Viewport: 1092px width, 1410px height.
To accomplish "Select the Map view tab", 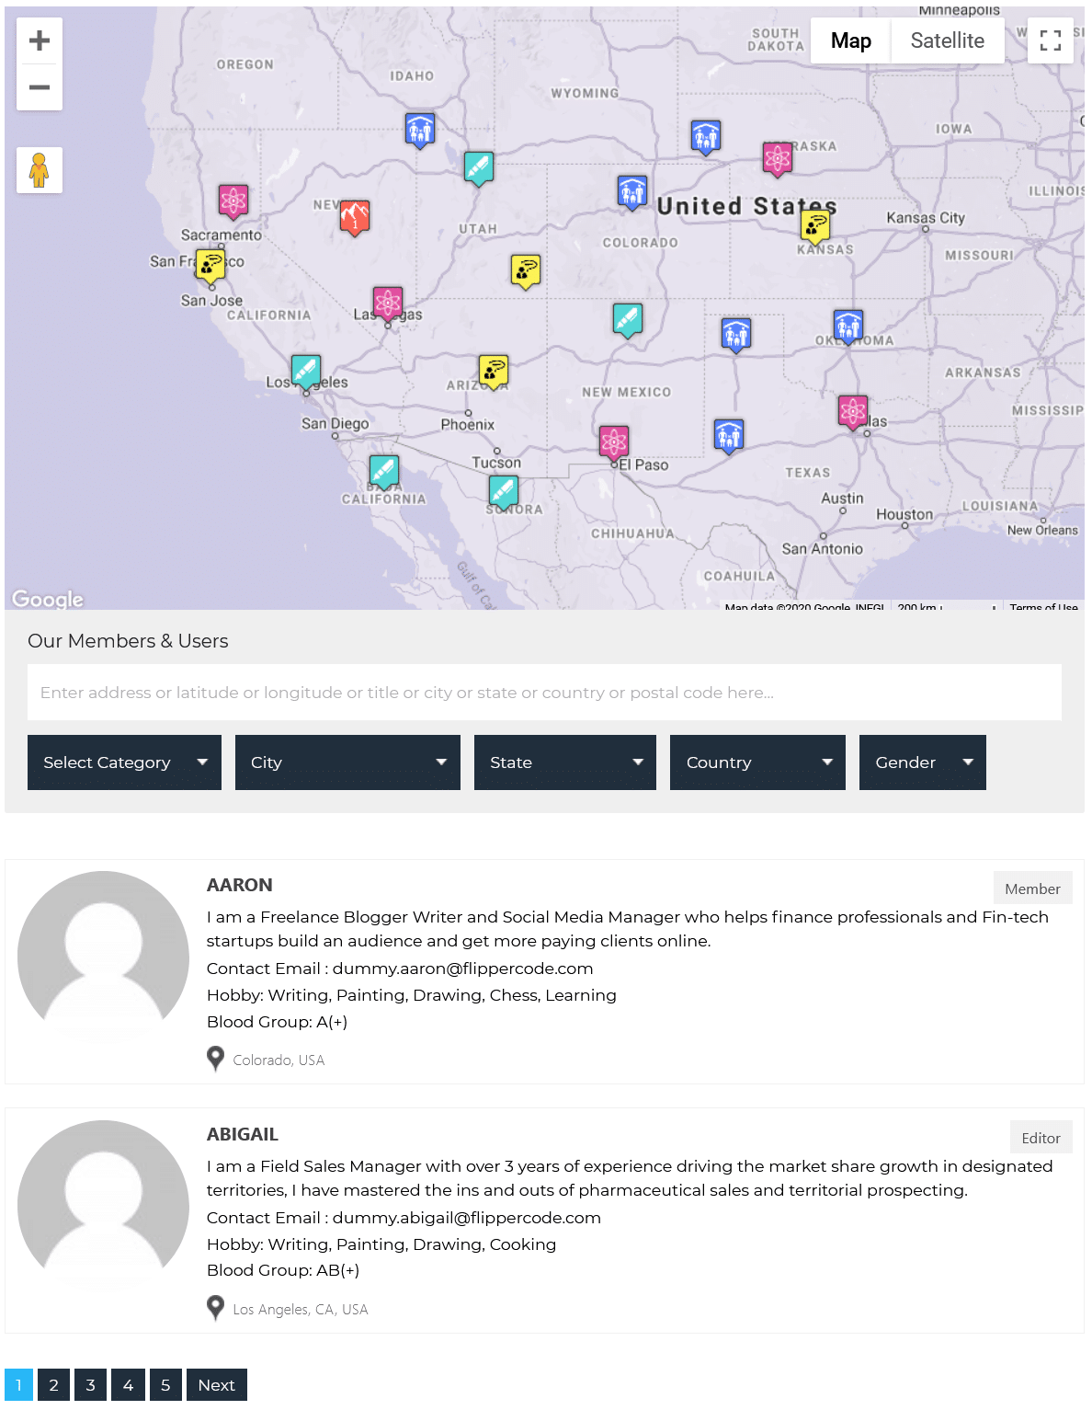I will pyautogui.click(x=850, y=40).
